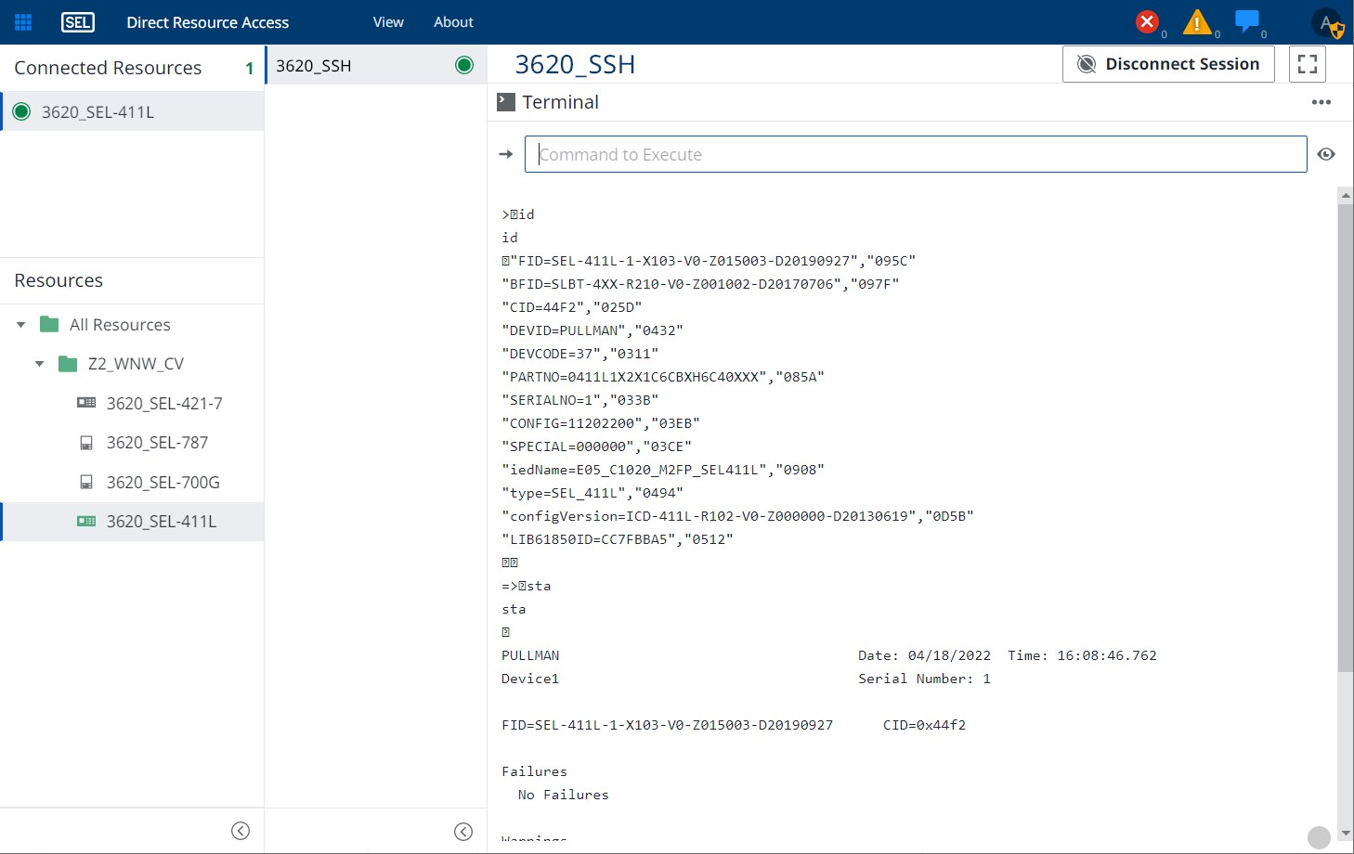The image size is (1354, 854).
Task: Select the 3620_SSH session tab
Action: coord(375,65)
